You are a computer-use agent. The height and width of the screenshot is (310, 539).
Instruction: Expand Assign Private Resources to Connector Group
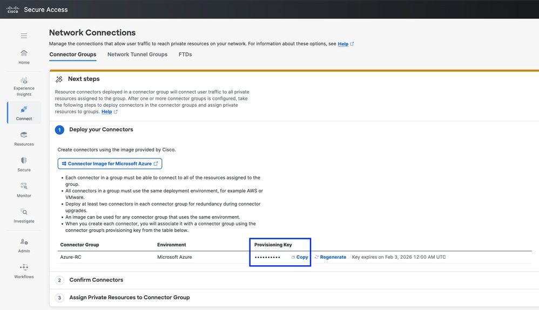coord(129,297)
